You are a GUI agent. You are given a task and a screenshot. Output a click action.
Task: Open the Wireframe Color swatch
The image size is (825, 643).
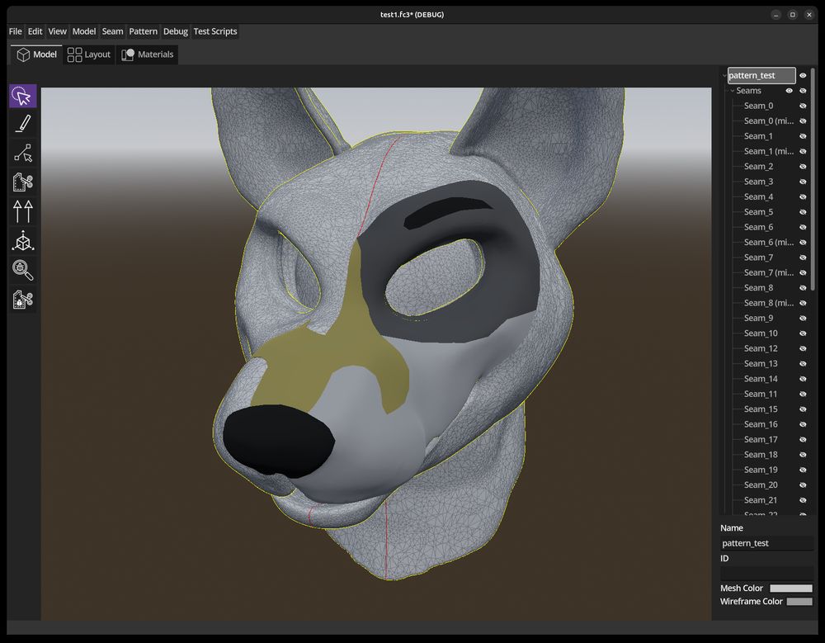coord(799,602)
